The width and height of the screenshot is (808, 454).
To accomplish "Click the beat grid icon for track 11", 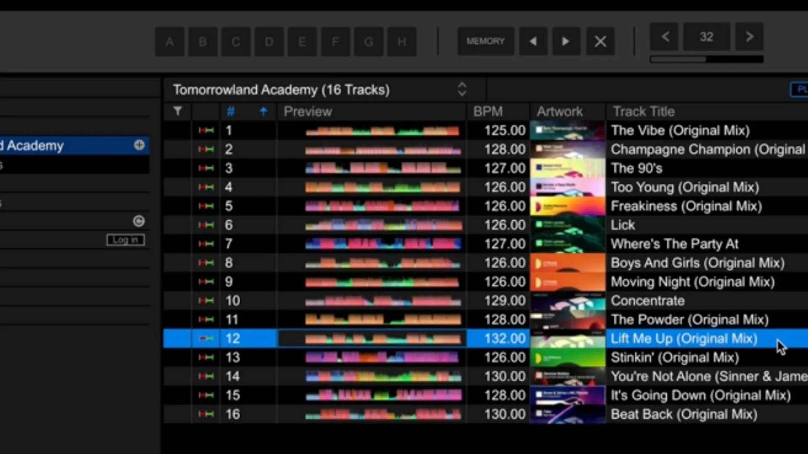I will click(x=206, y=319).
